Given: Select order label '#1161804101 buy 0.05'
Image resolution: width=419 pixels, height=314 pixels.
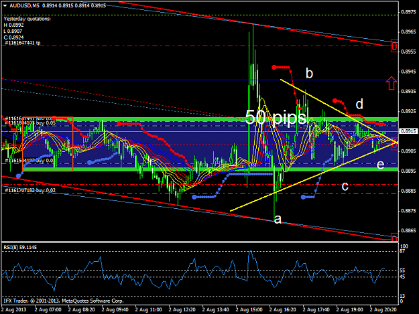Looking at the screenshot, I should pyautogui.click(x=30, y=123).
